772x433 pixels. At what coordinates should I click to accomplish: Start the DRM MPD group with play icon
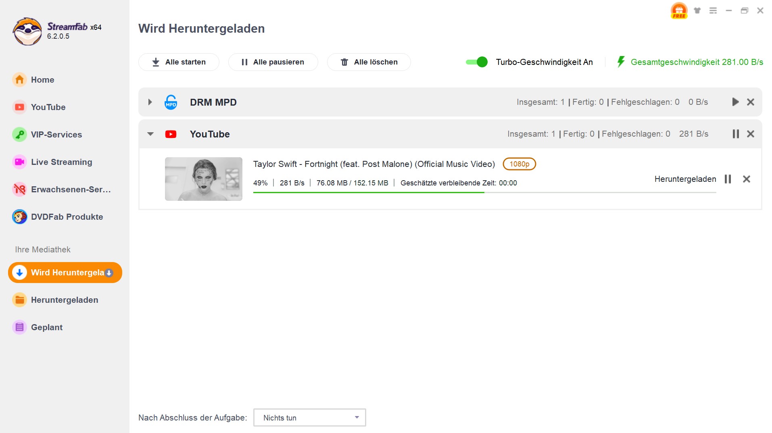coord(735,102)
